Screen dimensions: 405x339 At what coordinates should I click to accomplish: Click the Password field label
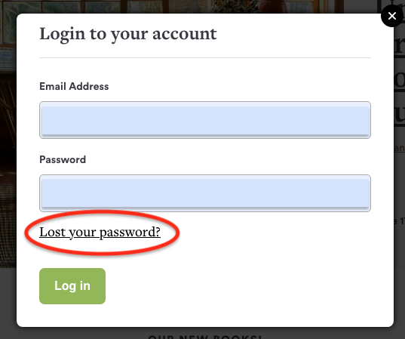pyautogui.click(x=63, y=159)
